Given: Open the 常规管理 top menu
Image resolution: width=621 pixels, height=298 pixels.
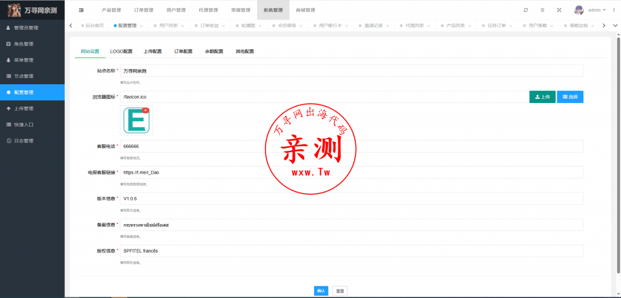Looking at the screenshot, I should pos(241,10).
